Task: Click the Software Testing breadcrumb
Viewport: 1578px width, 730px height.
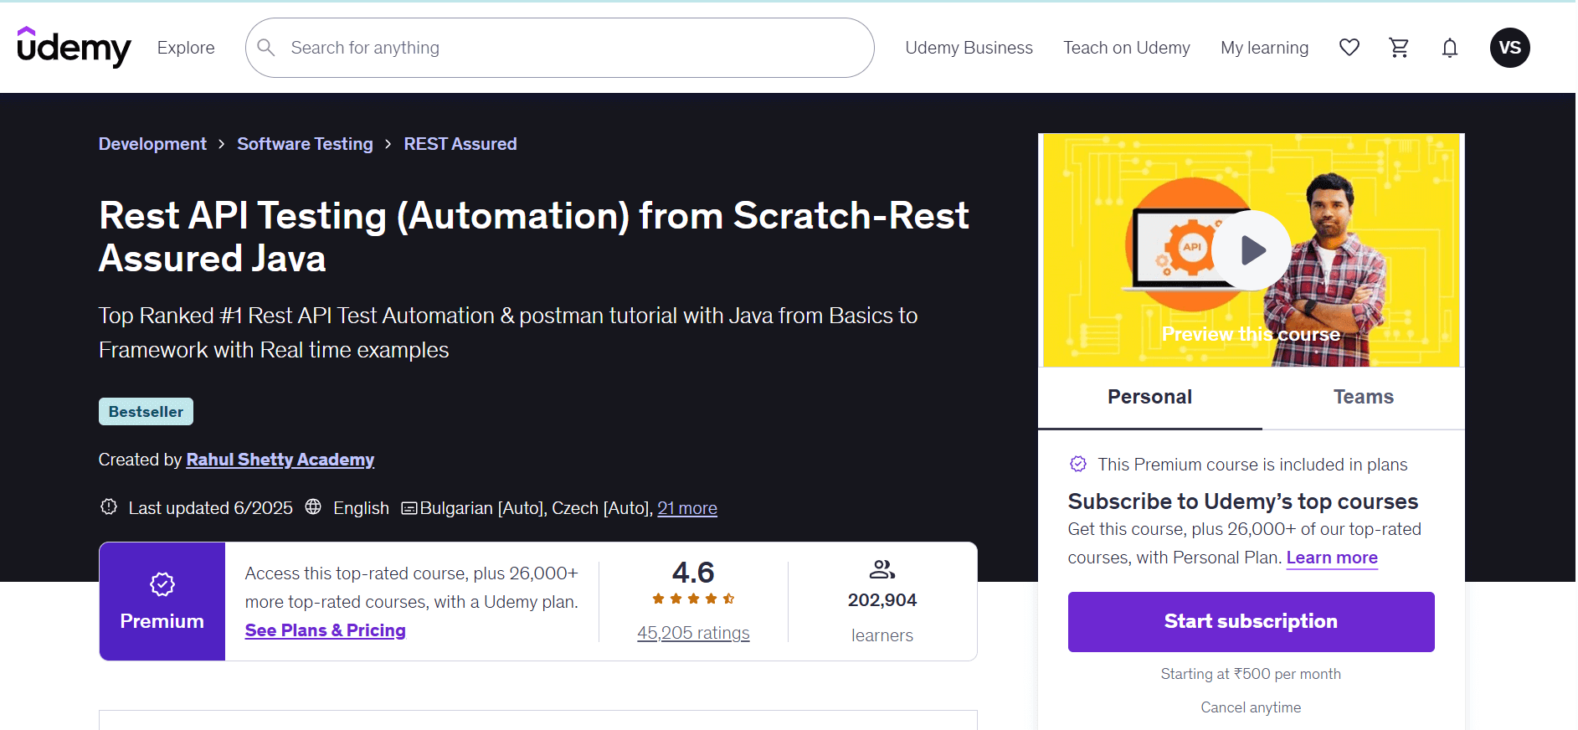Action: (x=305, y=144)
